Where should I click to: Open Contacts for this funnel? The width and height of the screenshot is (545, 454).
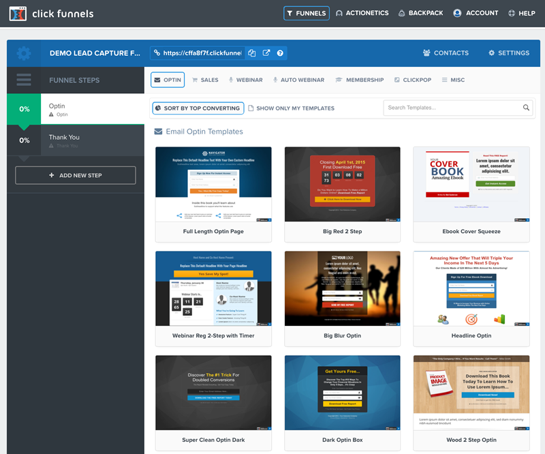pyautogui.click(x=446, y=53)
